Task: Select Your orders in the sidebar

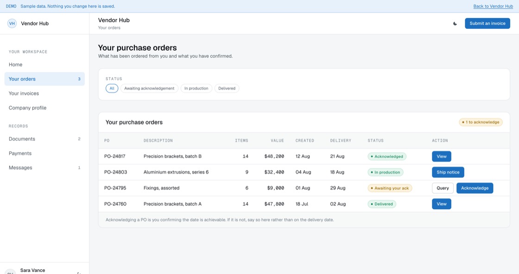Action: [44, 79]
